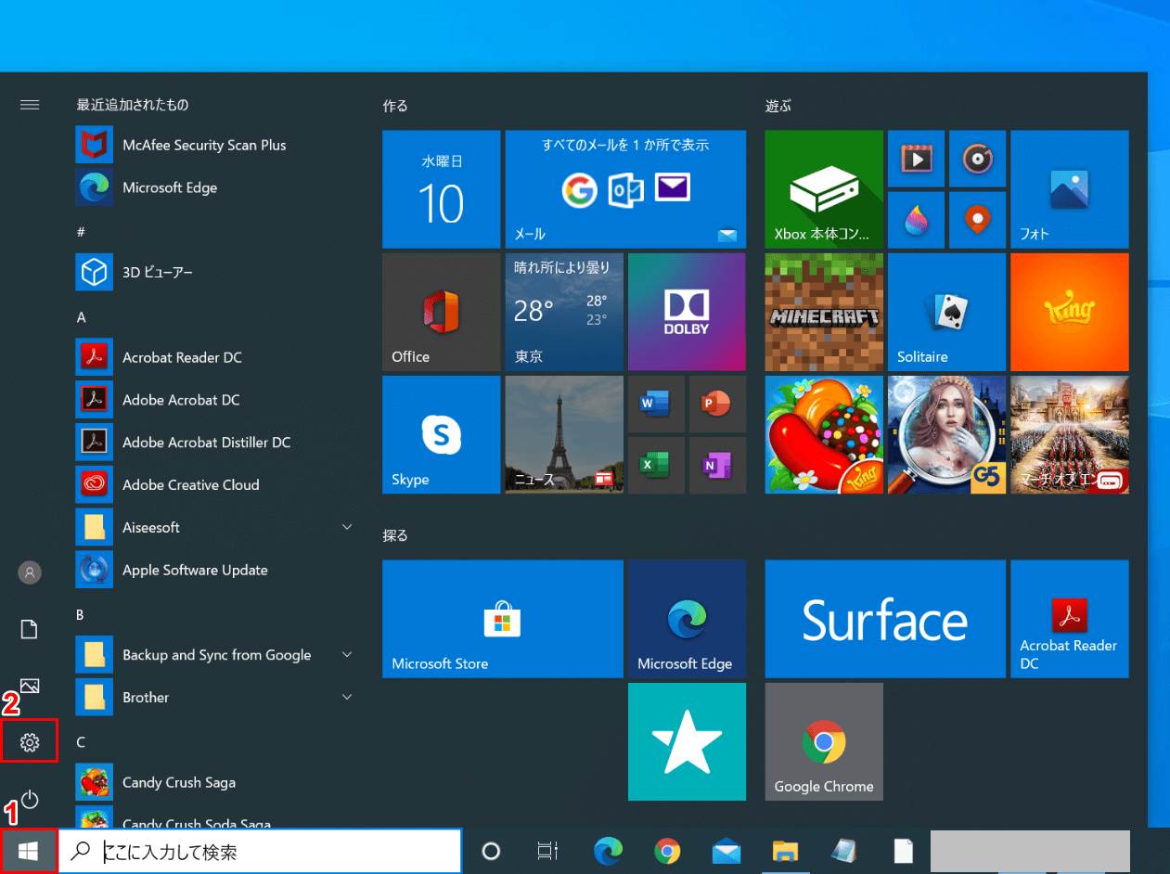1170x874 pixels.
Task: Open the Microsoft Store tile
Action: pyautogui.click(x=503, y=619)
